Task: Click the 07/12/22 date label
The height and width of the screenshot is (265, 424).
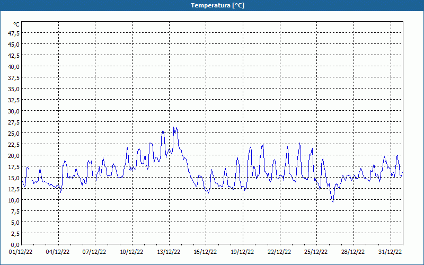Action: pyautogui.click(x=94, y=252)
